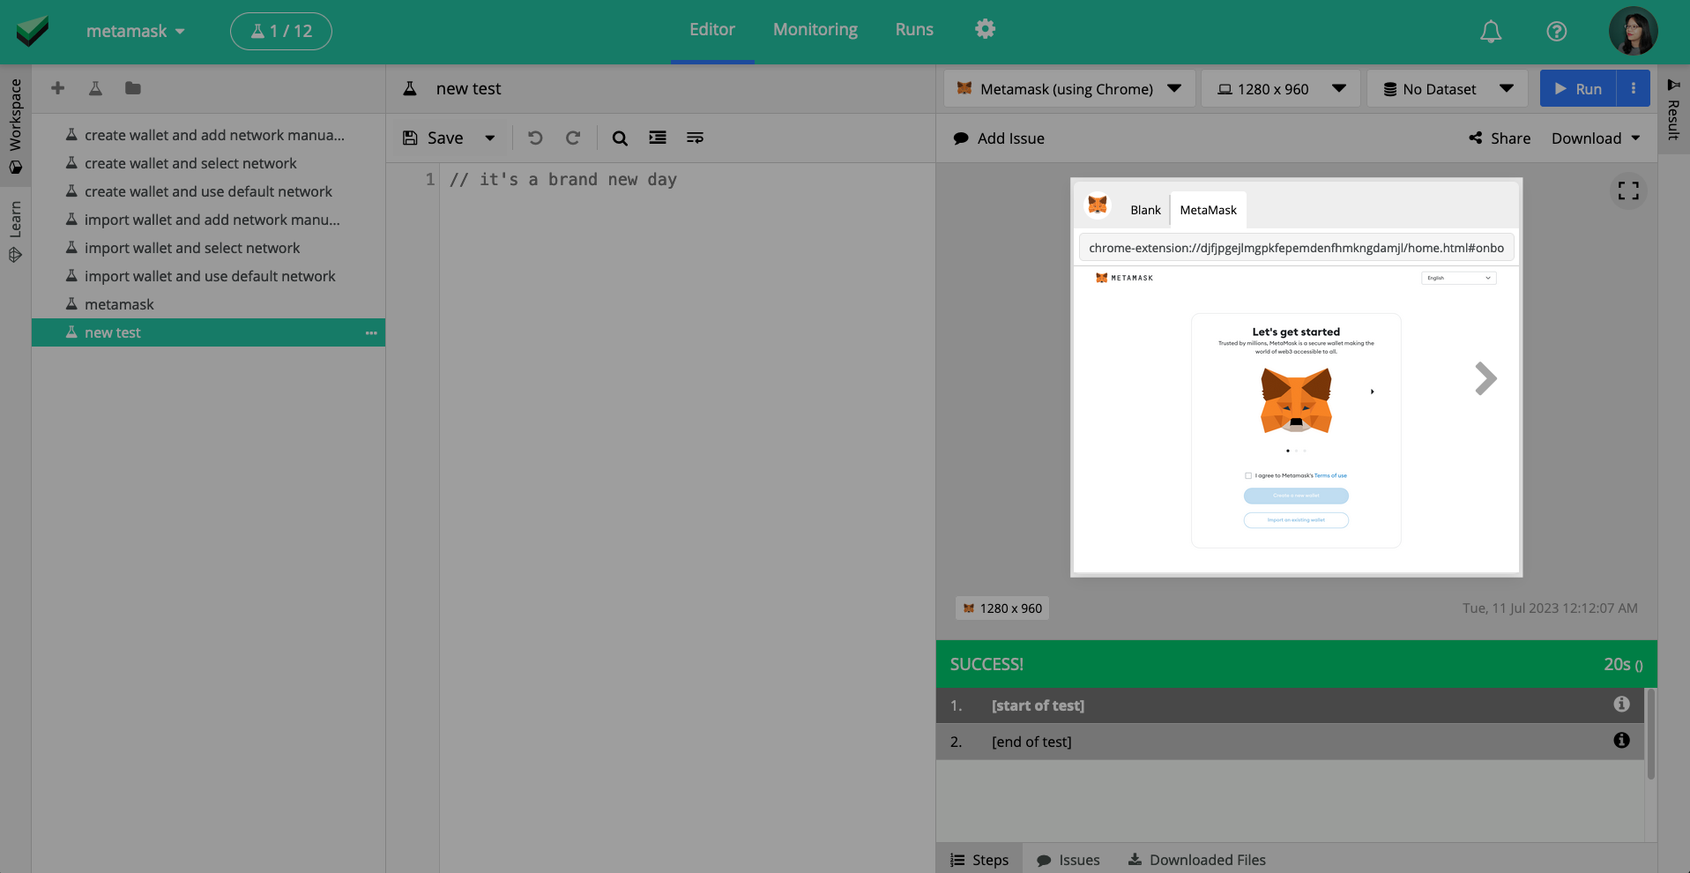Switch to the Monitoring tab

(x=815, y=30)
